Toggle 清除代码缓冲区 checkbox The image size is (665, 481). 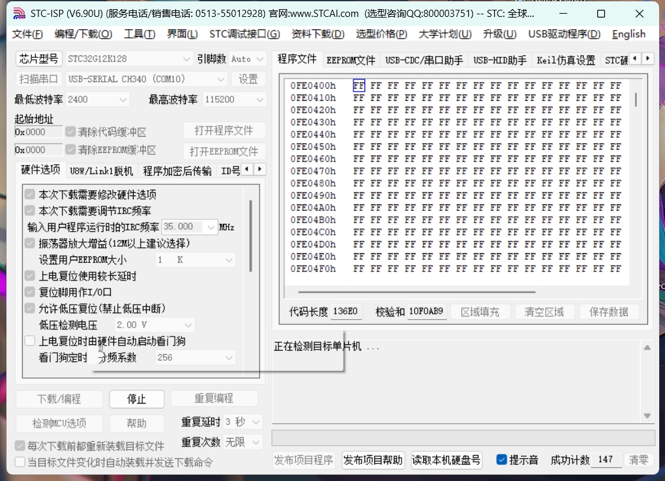click(x=70, y=131)
